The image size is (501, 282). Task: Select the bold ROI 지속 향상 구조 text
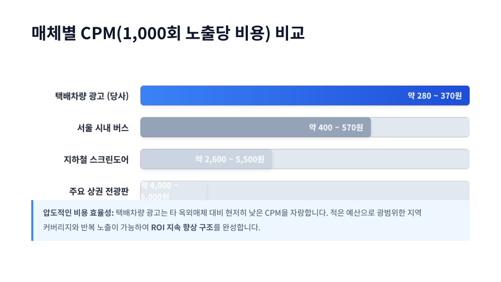(x=182, y=228)
